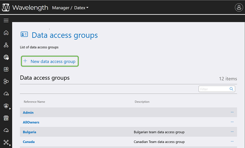Click the ID card icon beside page title
245x148 pixels.
coord(24,34)
